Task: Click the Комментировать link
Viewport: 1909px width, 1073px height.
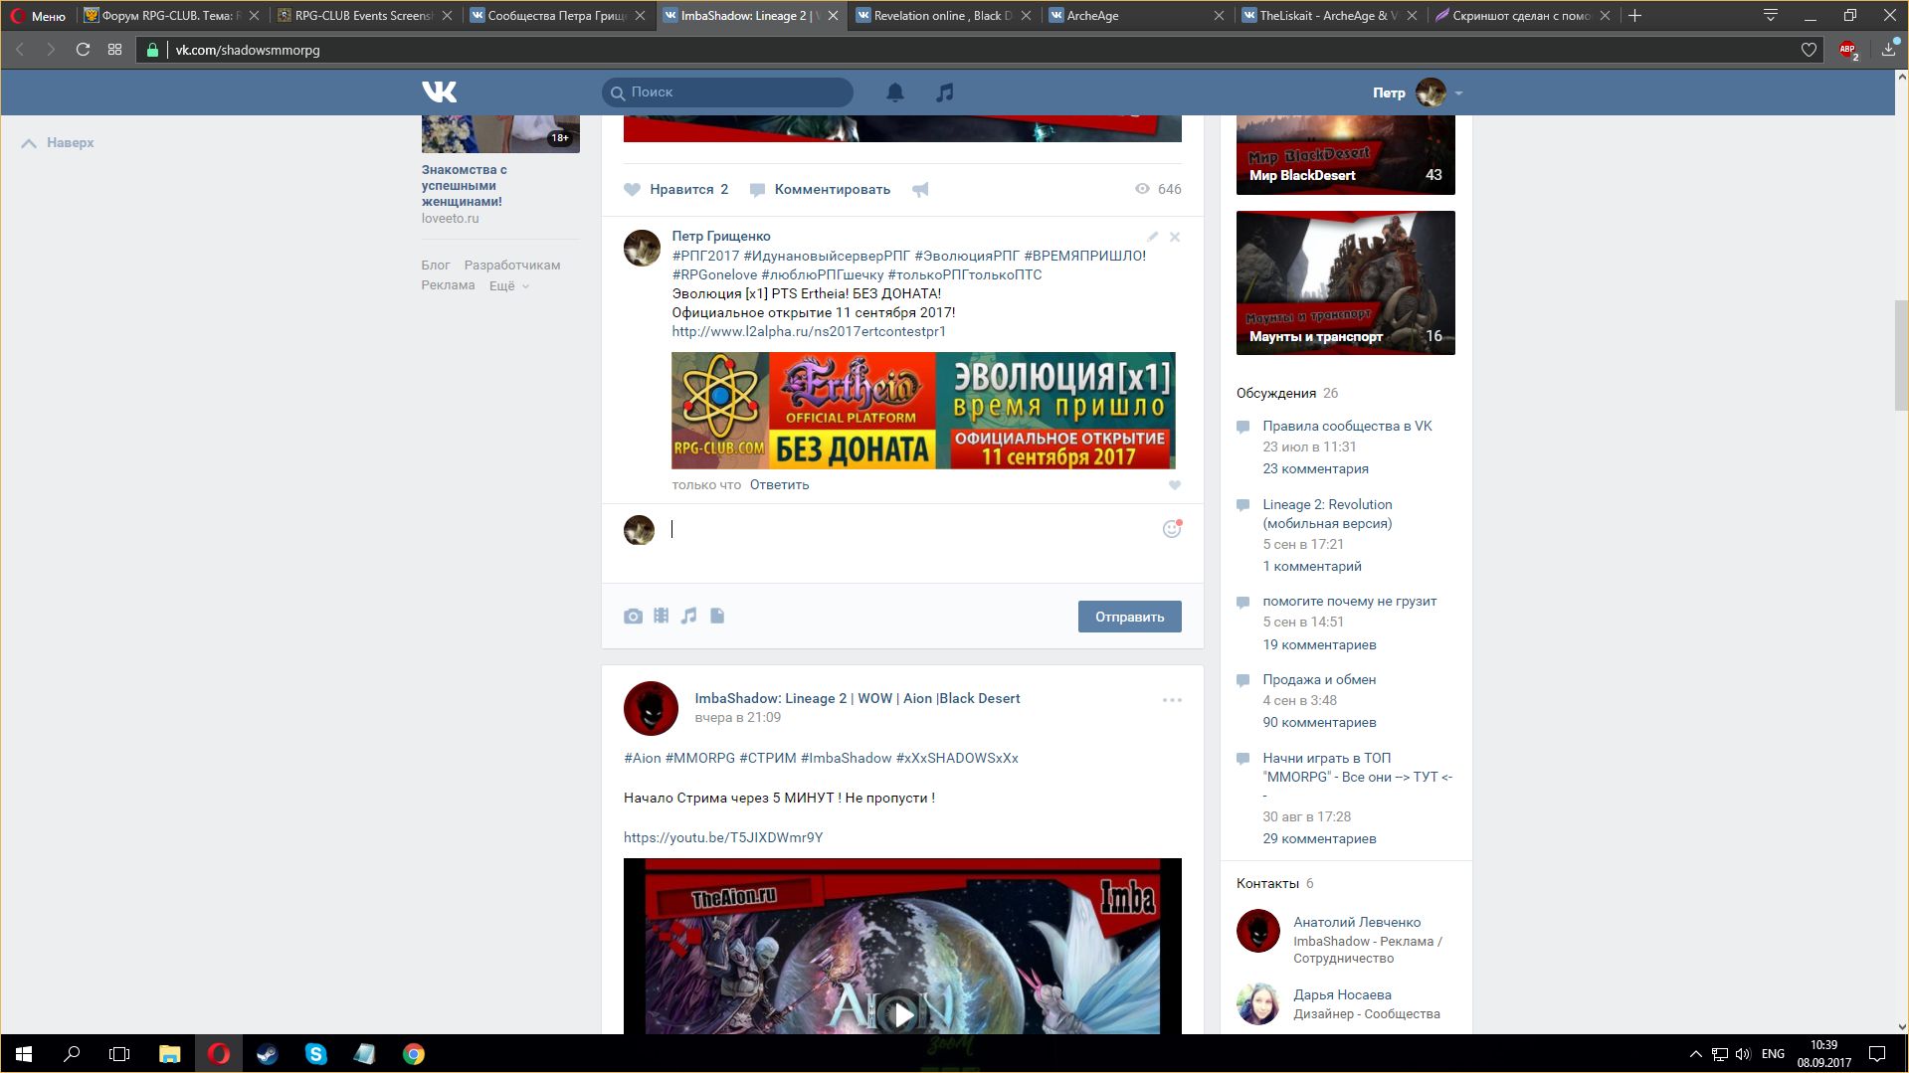Action: (x=821, y=189)
